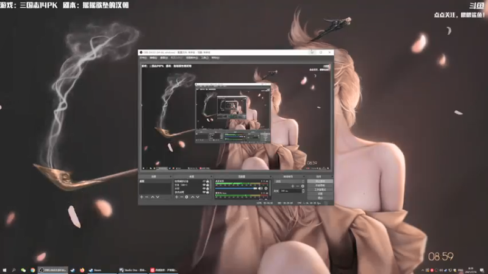488x274 pixels.
Task: Click the Mixer dock header float icon
Action: (270, 177)
